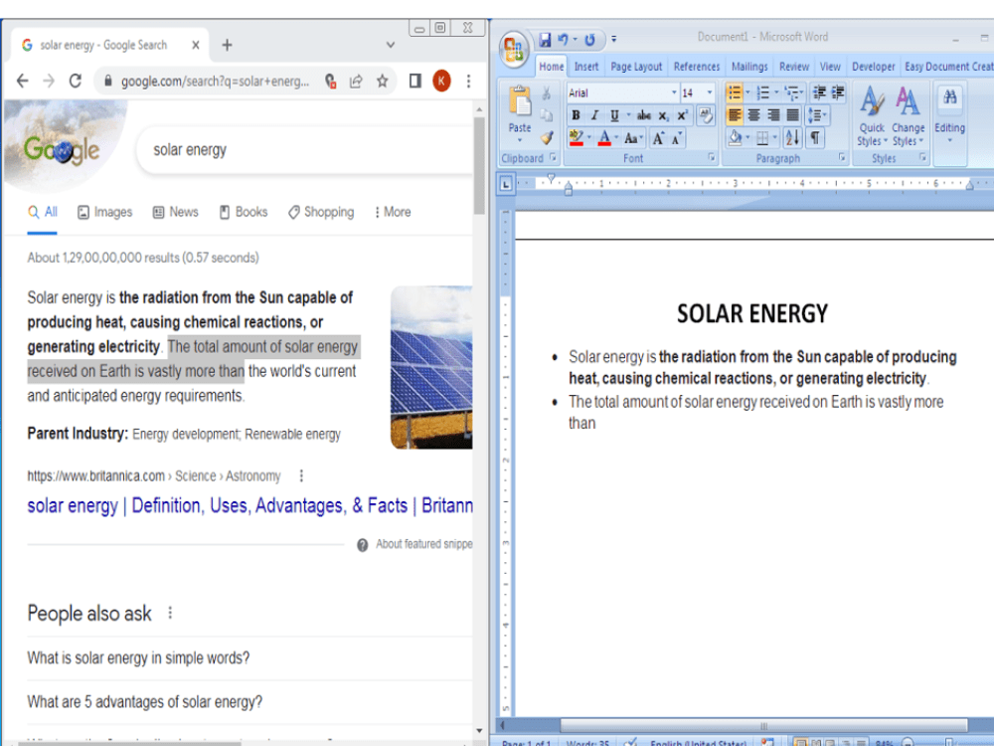Select Align Text Left

click(735, 115)
